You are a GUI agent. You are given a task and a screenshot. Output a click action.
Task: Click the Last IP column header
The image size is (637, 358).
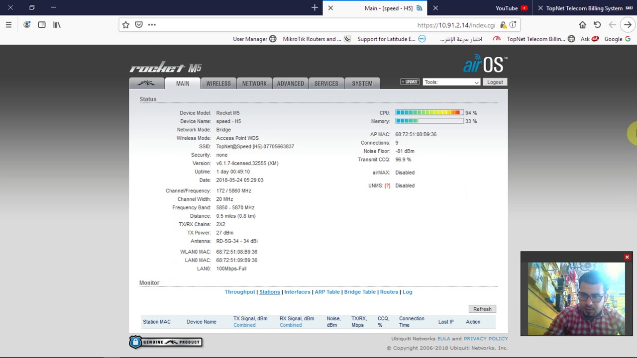click(x=446, y=322)
